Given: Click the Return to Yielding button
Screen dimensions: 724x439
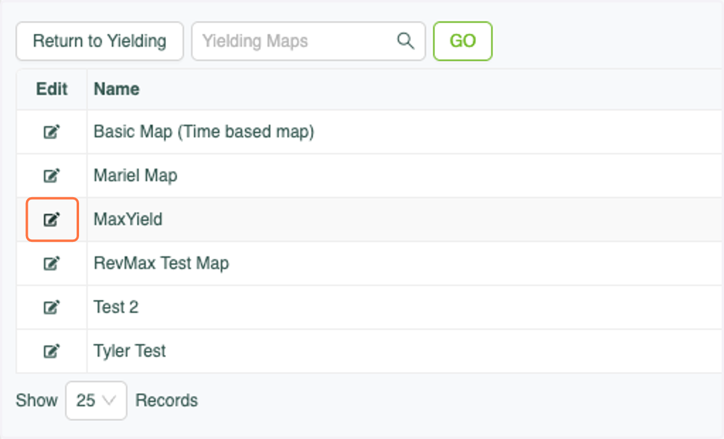Looking at the screenshot, I should click(100, 41).
